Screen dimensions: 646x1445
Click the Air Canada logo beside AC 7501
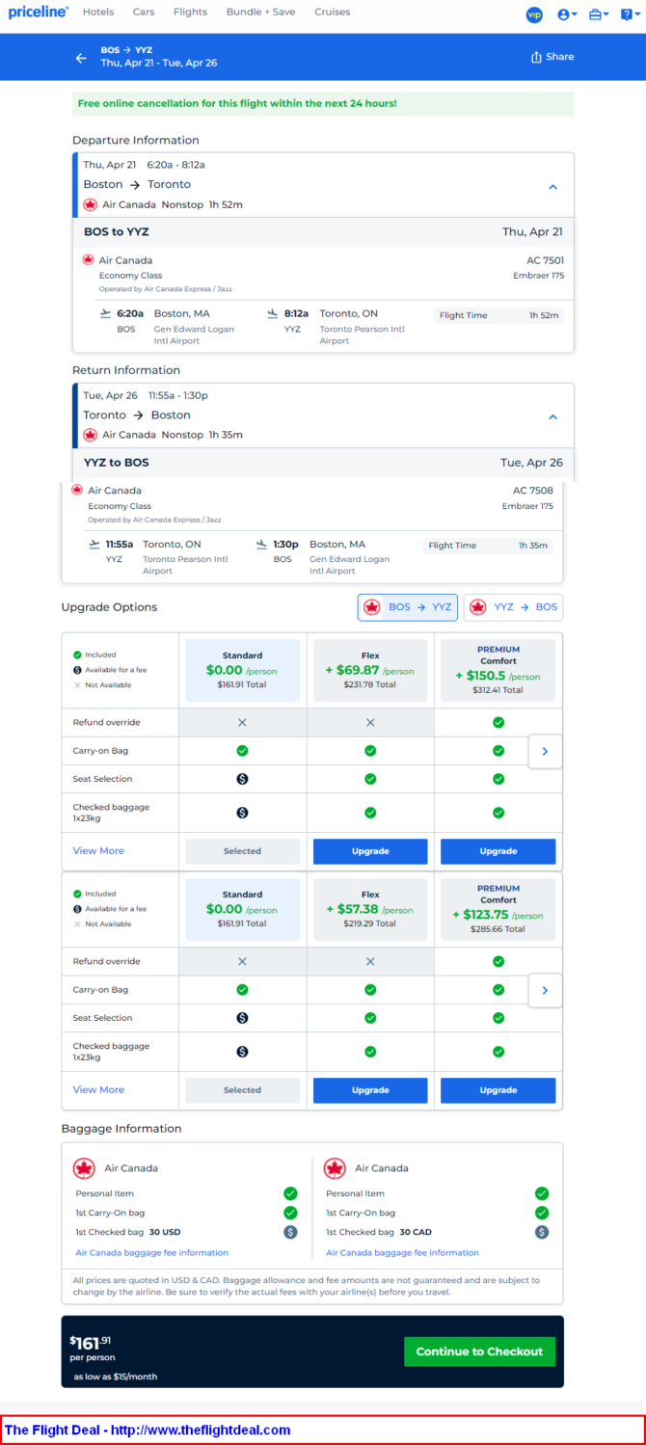pos(88,260)
